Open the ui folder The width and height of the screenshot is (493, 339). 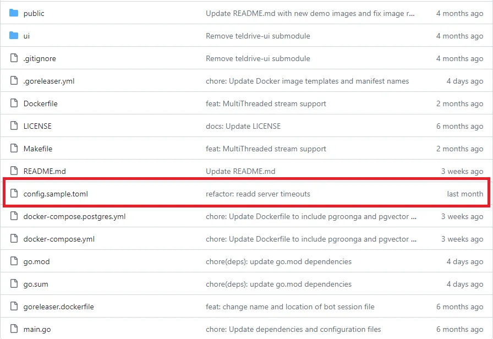tap(26, 36)
